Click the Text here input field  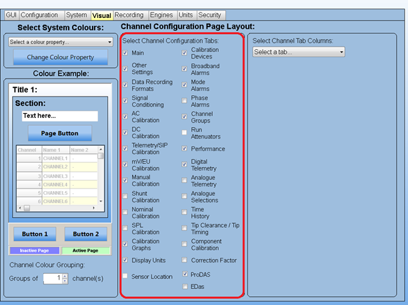[60, 116]
